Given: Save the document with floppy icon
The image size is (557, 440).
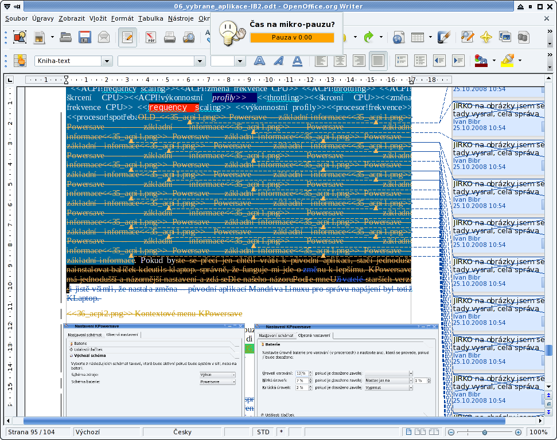Looking at the screenshot, I should tap(84, 37).
